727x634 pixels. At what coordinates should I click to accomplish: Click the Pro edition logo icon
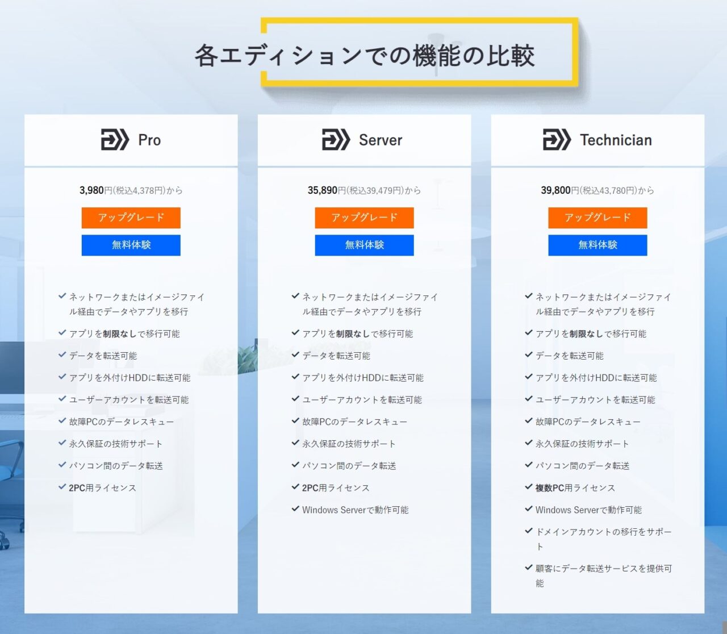(x=115, y=140)
